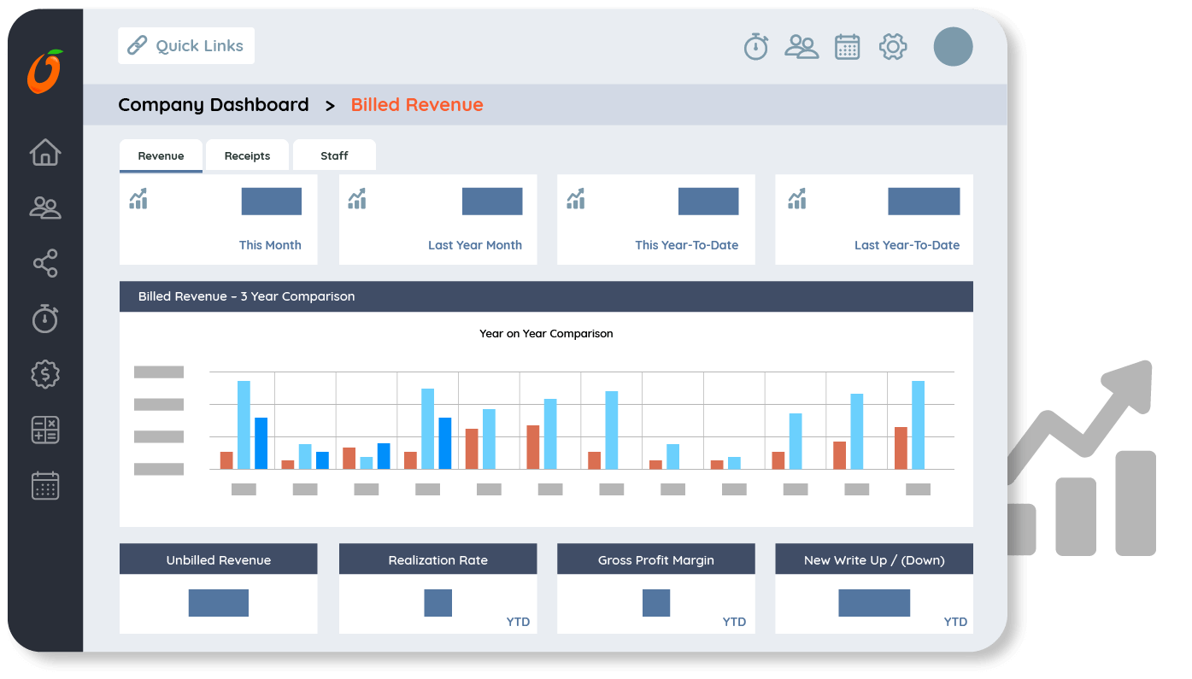
Task: Go back to Company Dashboard breadcrumb
Action: click(214, 105)
